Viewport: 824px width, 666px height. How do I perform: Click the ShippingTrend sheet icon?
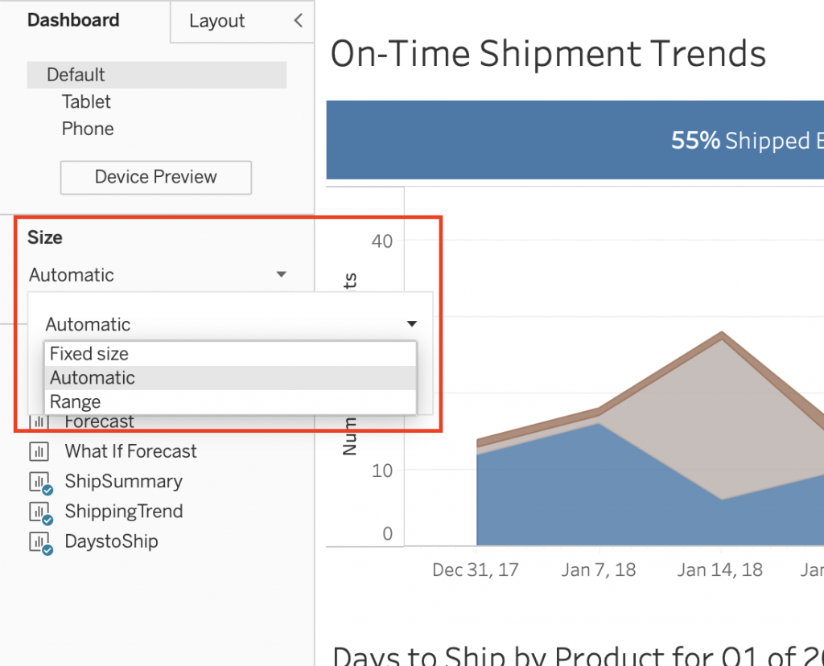(39, 512)
